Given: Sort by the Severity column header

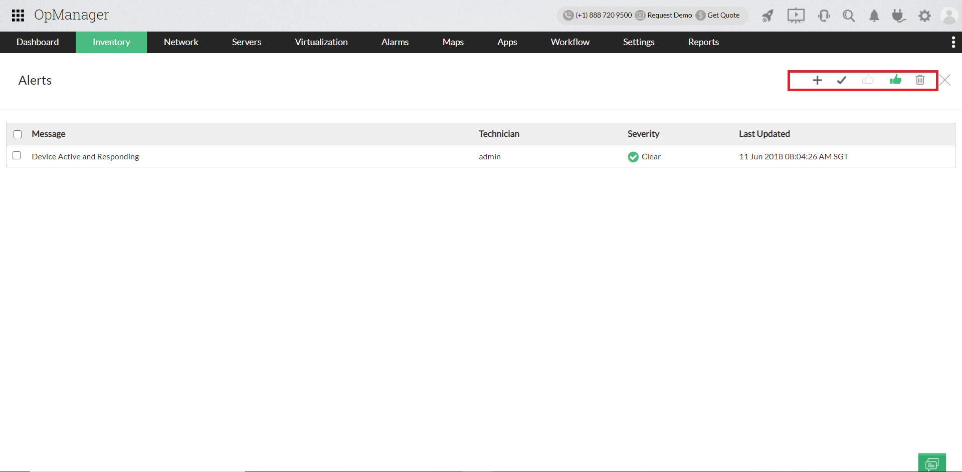Looking at the screenshot, I should pyautogui.click(x=643, y=134).
